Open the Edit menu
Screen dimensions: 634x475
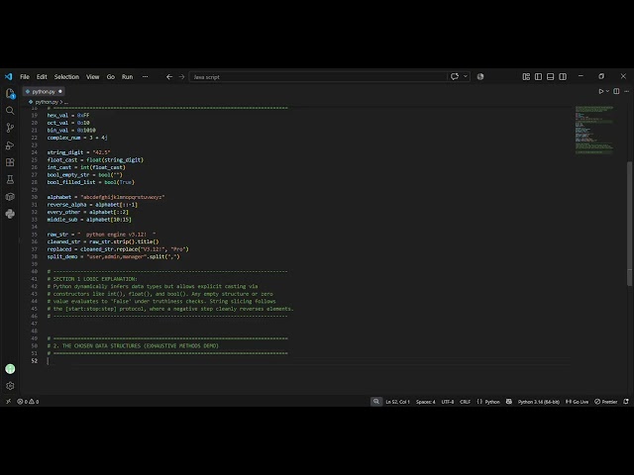tap(42, 77)
